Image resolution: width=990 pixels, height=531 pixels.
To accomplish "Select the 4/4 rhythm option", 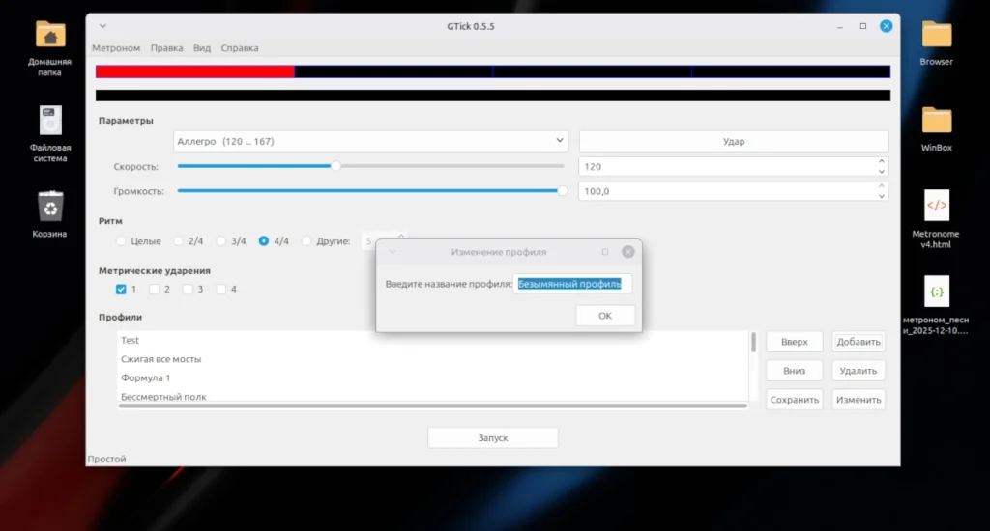I will 264,241.
